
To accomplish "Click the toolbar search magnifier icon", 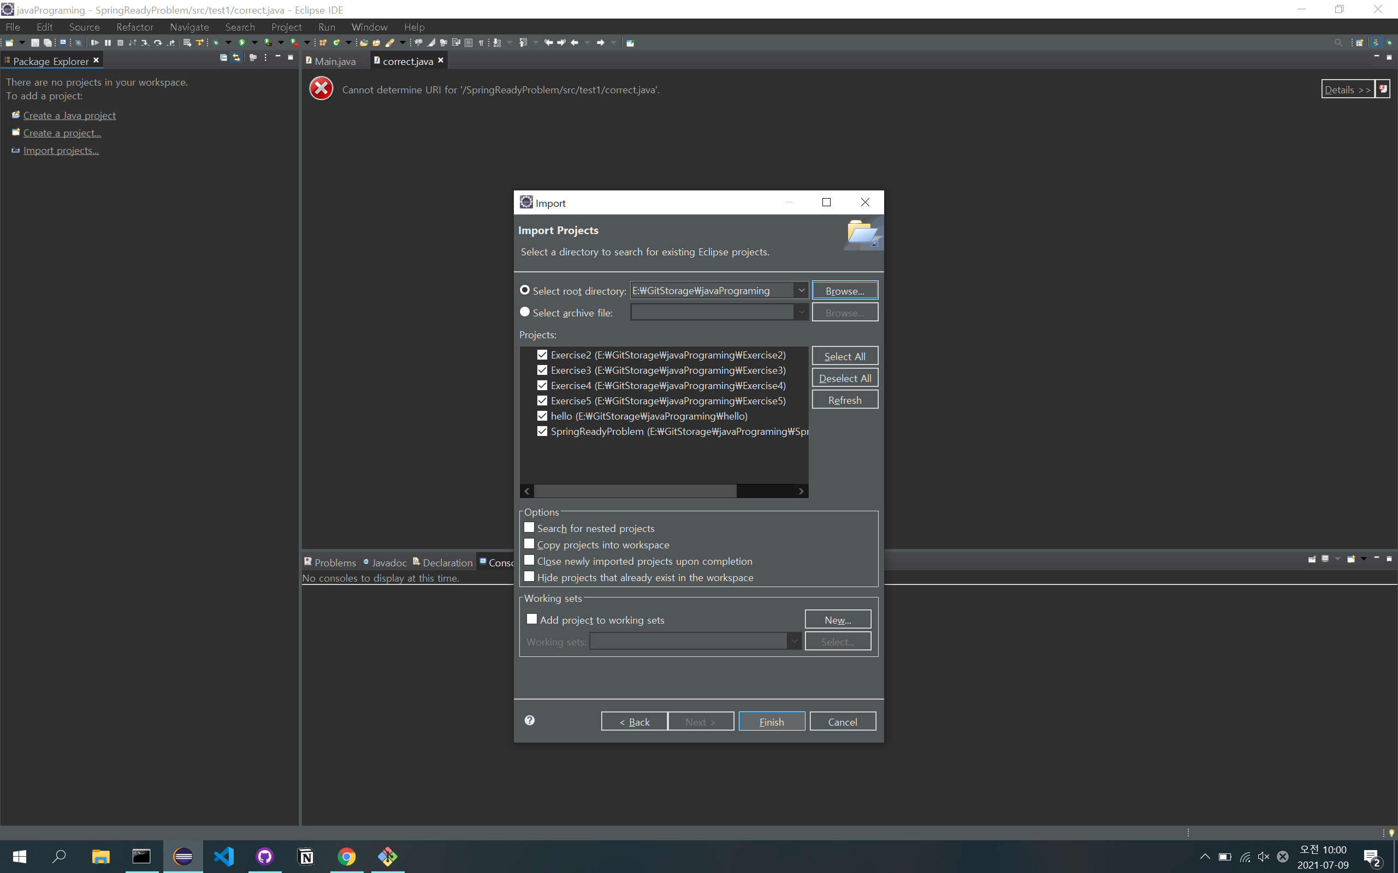I will click(x=1338, y=43).
